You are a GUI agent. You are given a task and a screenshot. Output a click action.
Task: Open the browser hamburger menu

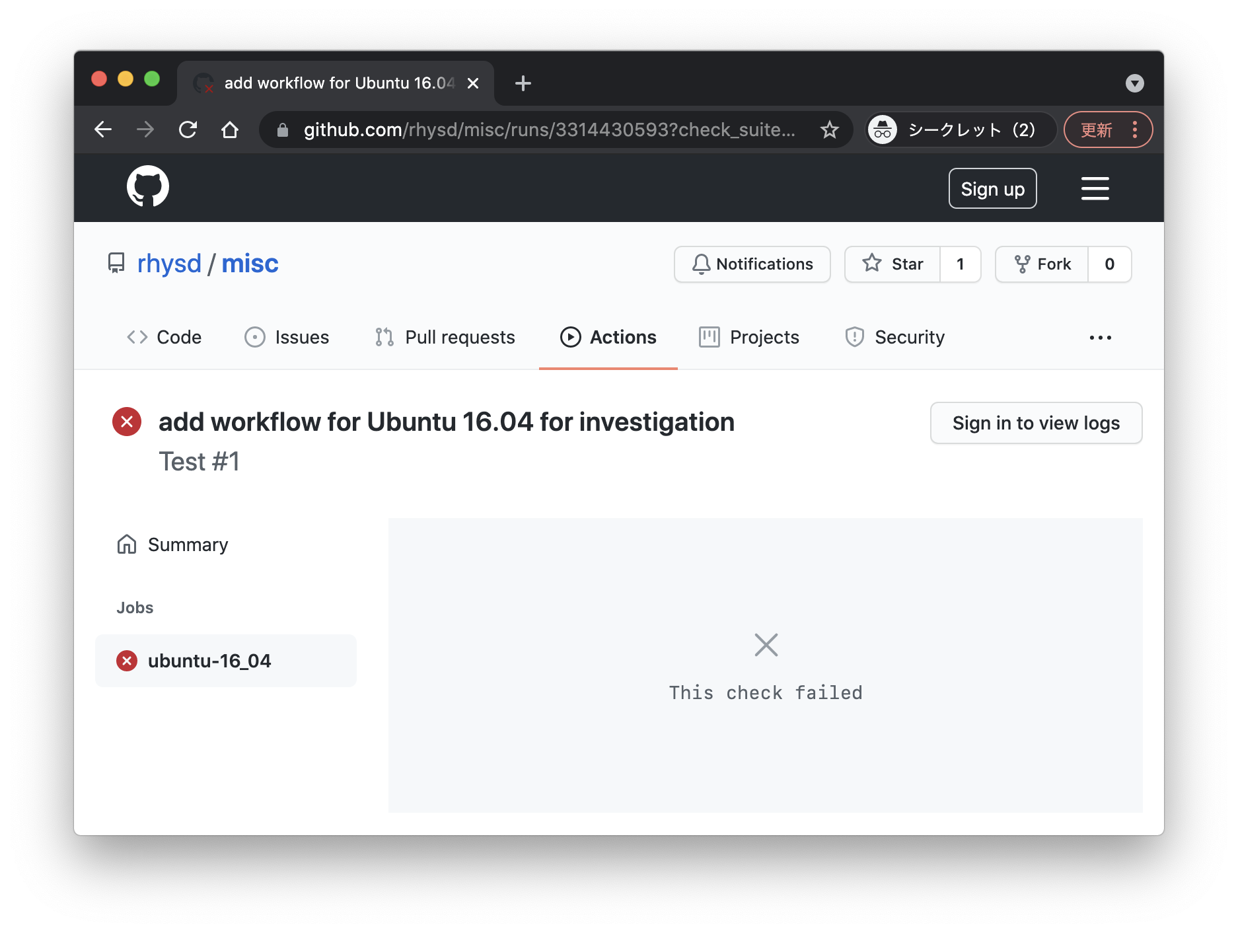[x=1095, y=188]
